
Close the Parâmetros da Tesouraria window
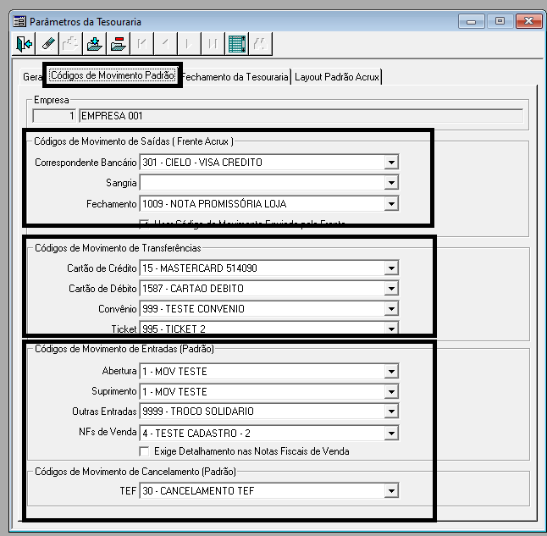point(528,22)
